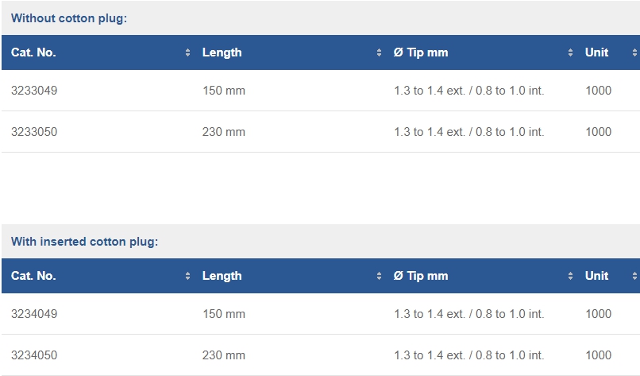Select catalog number 3234049

34,314
